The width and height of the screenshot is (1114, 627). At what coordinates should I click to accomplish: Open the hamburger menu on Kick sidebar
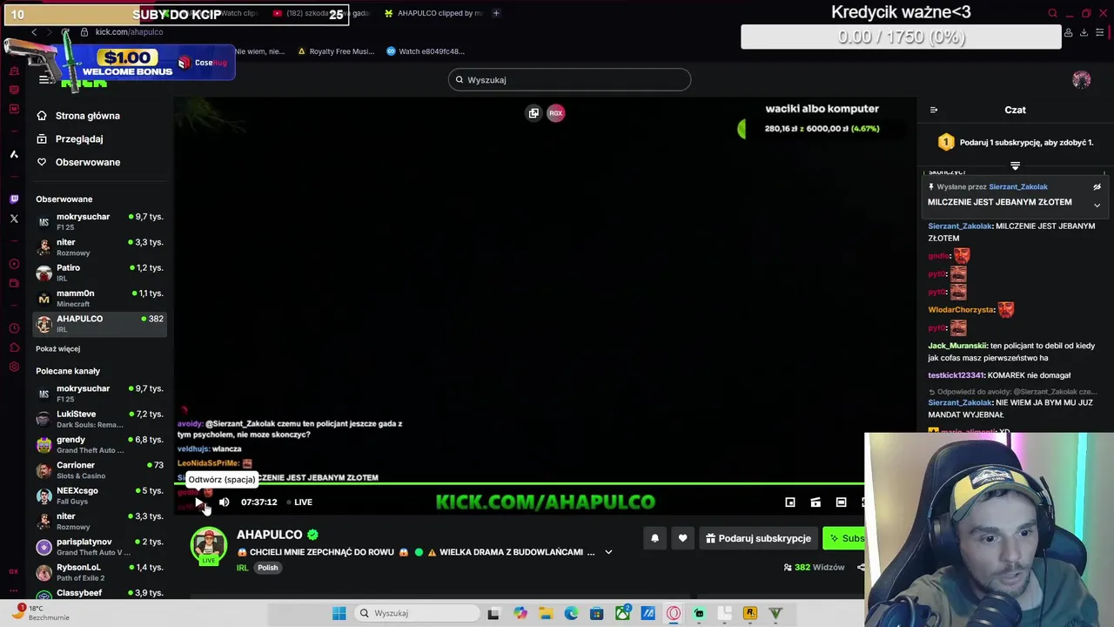pyautogui.click(x=44, y=79)
